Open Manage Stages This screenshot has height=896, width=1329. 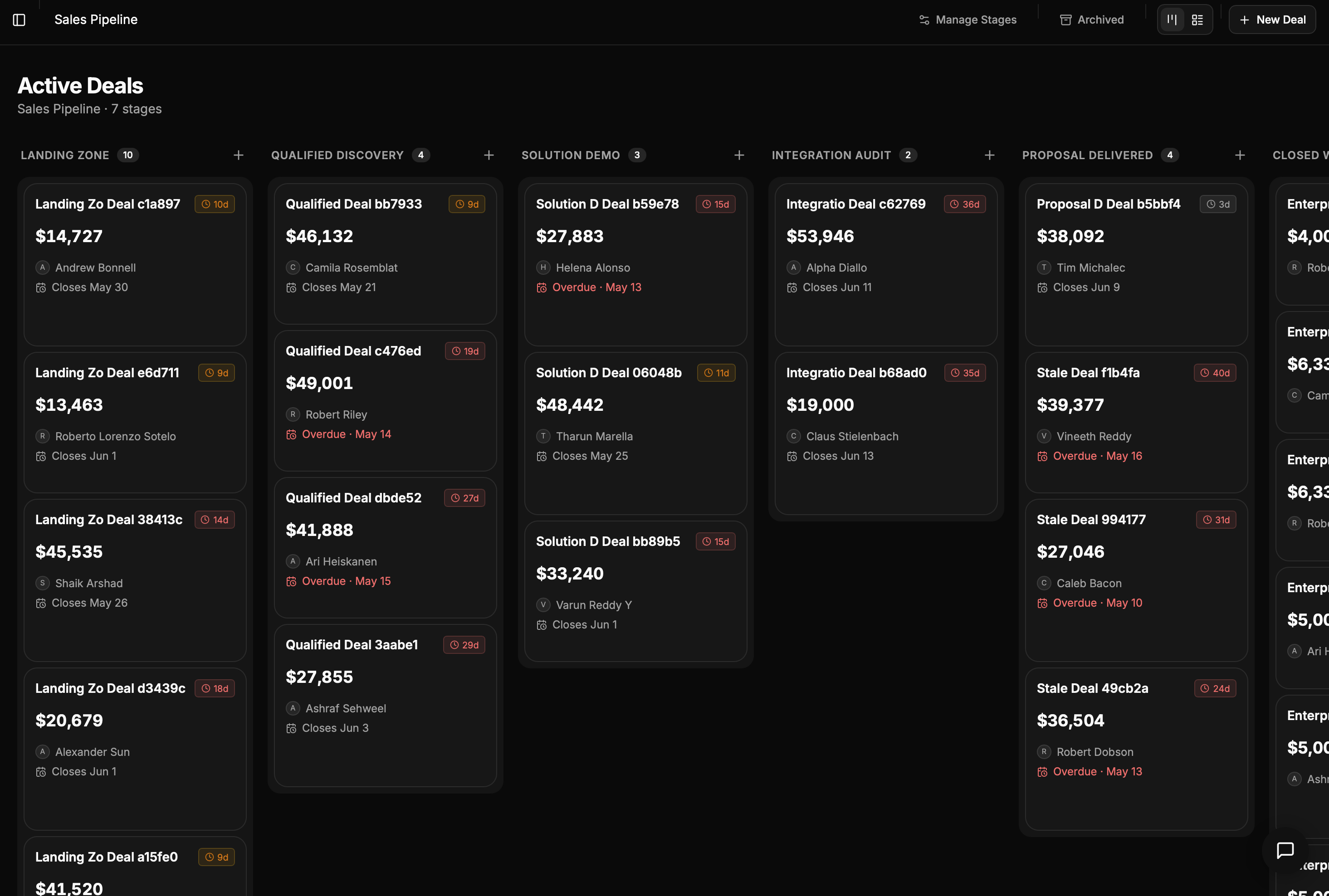point(968,20)
